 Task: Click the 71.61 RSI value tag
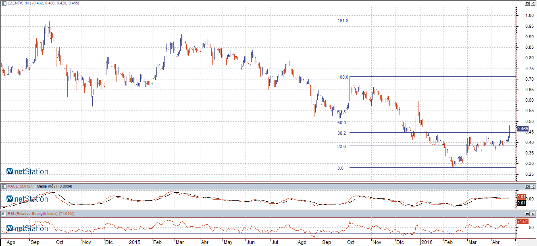[x=522, y=221]
